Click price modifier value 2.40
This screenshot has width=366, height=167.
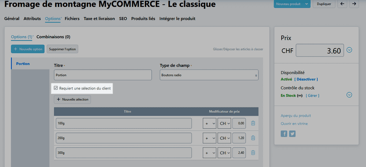[239, 153]
